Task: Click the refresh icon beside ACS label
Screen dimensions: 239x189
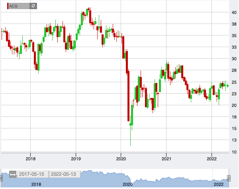Action: (x=33, y=6)
